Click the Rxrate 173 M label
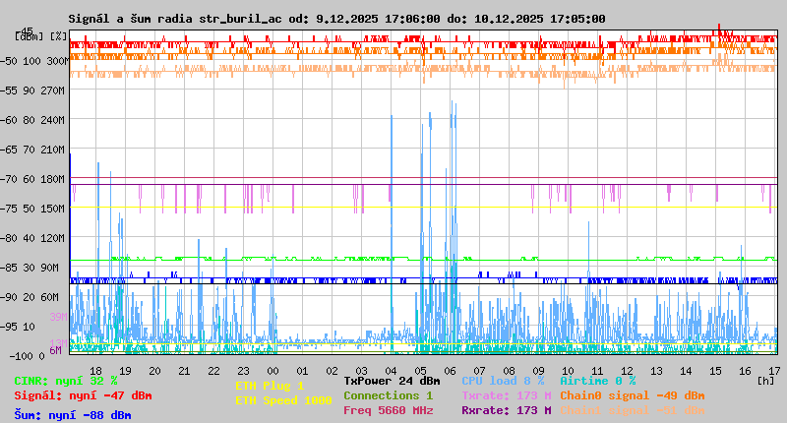The image size is (787, 423). [506, 410]
